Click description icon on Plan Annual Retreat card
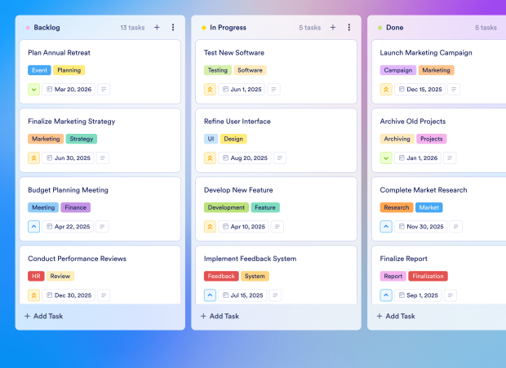Image resolution: width=506 pixels, height=368 pixels. [x=104, y=90]
